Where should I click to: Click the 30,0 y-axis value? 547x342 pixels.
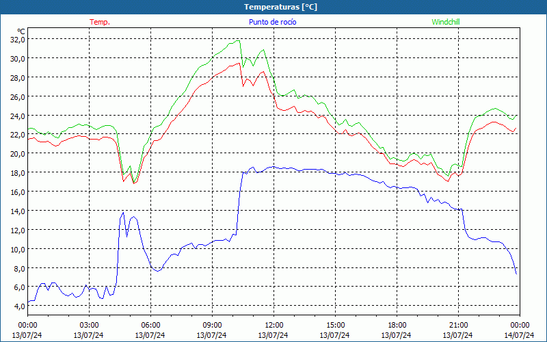tap(18, 59)
